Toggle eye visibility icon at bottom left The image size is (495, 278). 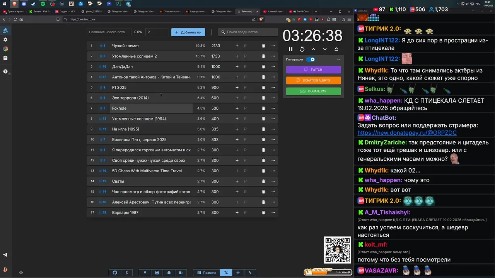click(x=21, y=273)
